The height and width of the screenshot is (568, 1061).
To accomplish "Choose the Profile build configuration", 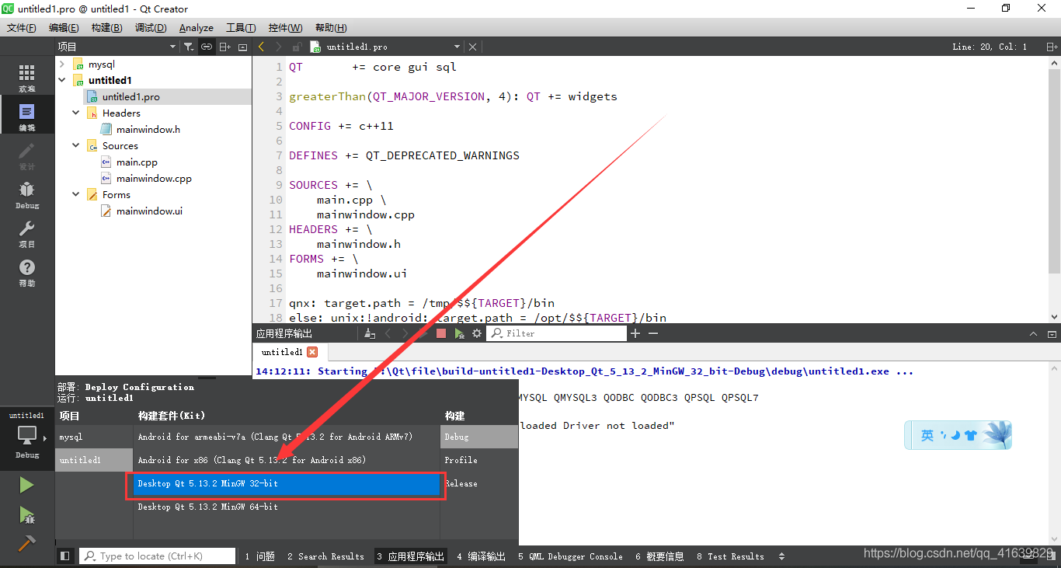I will pyautogui.click(x=479, y=460).
